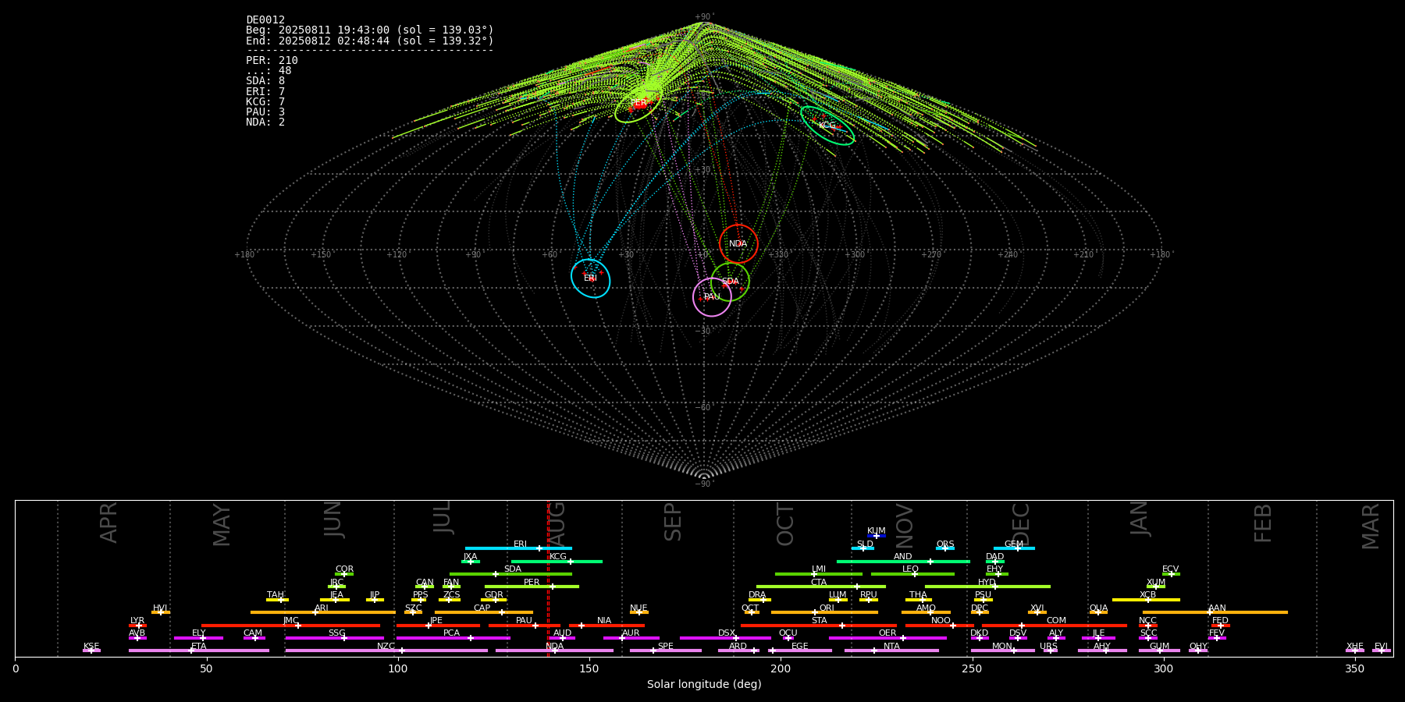Click the 150 solar longitude axis tick

589,668
